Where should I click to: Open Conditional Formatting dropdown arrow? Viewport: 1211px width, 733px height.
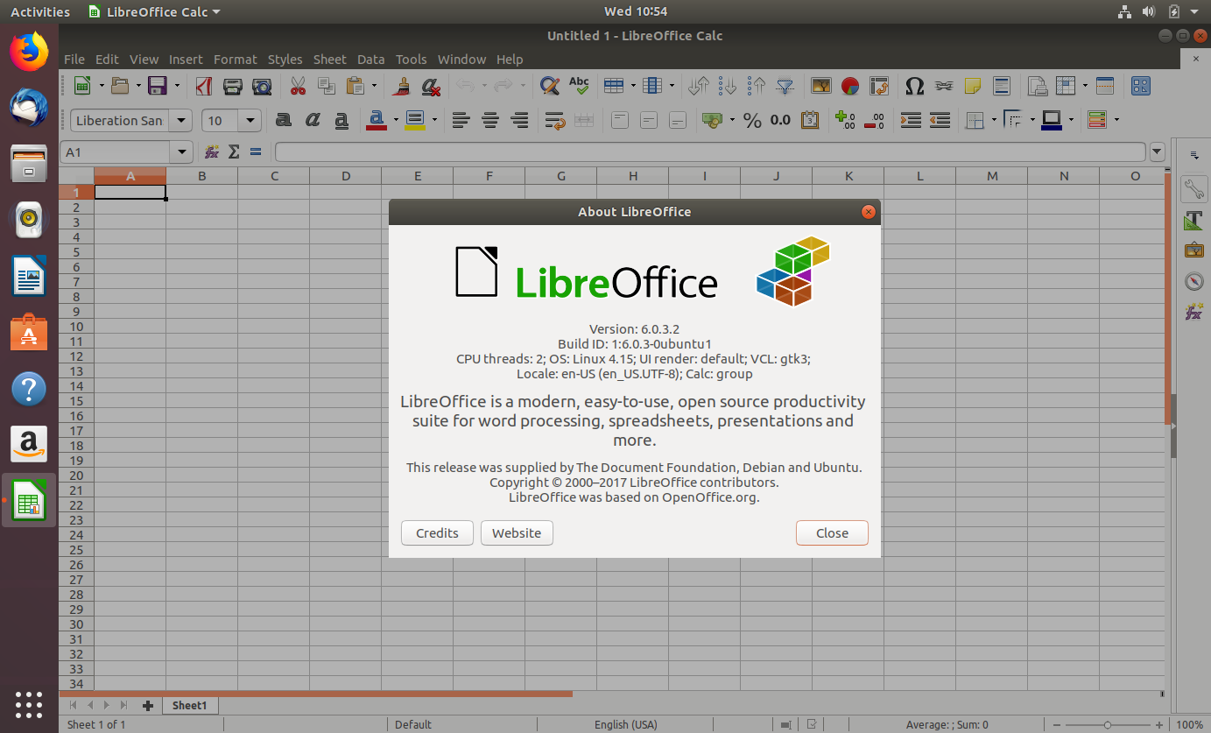click(x=1116, y=120)
